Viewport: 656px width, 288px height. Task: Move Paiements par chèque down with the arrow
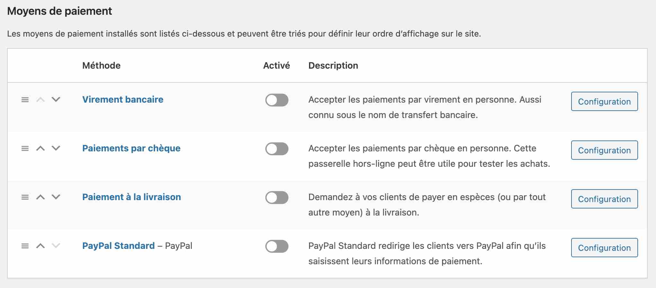55,148
